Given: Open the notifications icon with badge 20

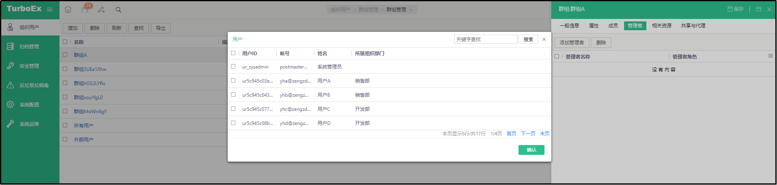Looking at the screenshot, I should point(85,10).
